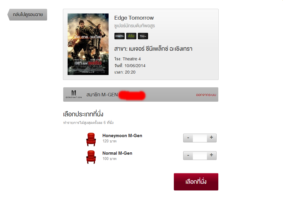Click the Edge Tomorrow movie poster
283x201 pixels.
click(88, 44)
